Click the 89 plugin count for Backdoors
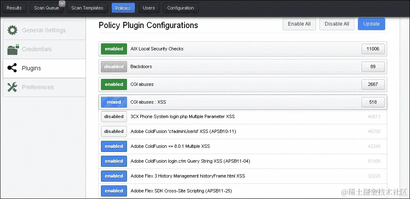Image resolution: width=410 pixels, height=199 pixels. (373, 66)
